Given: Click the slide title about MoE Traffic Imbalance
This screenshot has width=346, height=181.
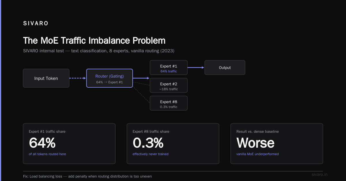Looking at the screenshot, I should [94, 41].
